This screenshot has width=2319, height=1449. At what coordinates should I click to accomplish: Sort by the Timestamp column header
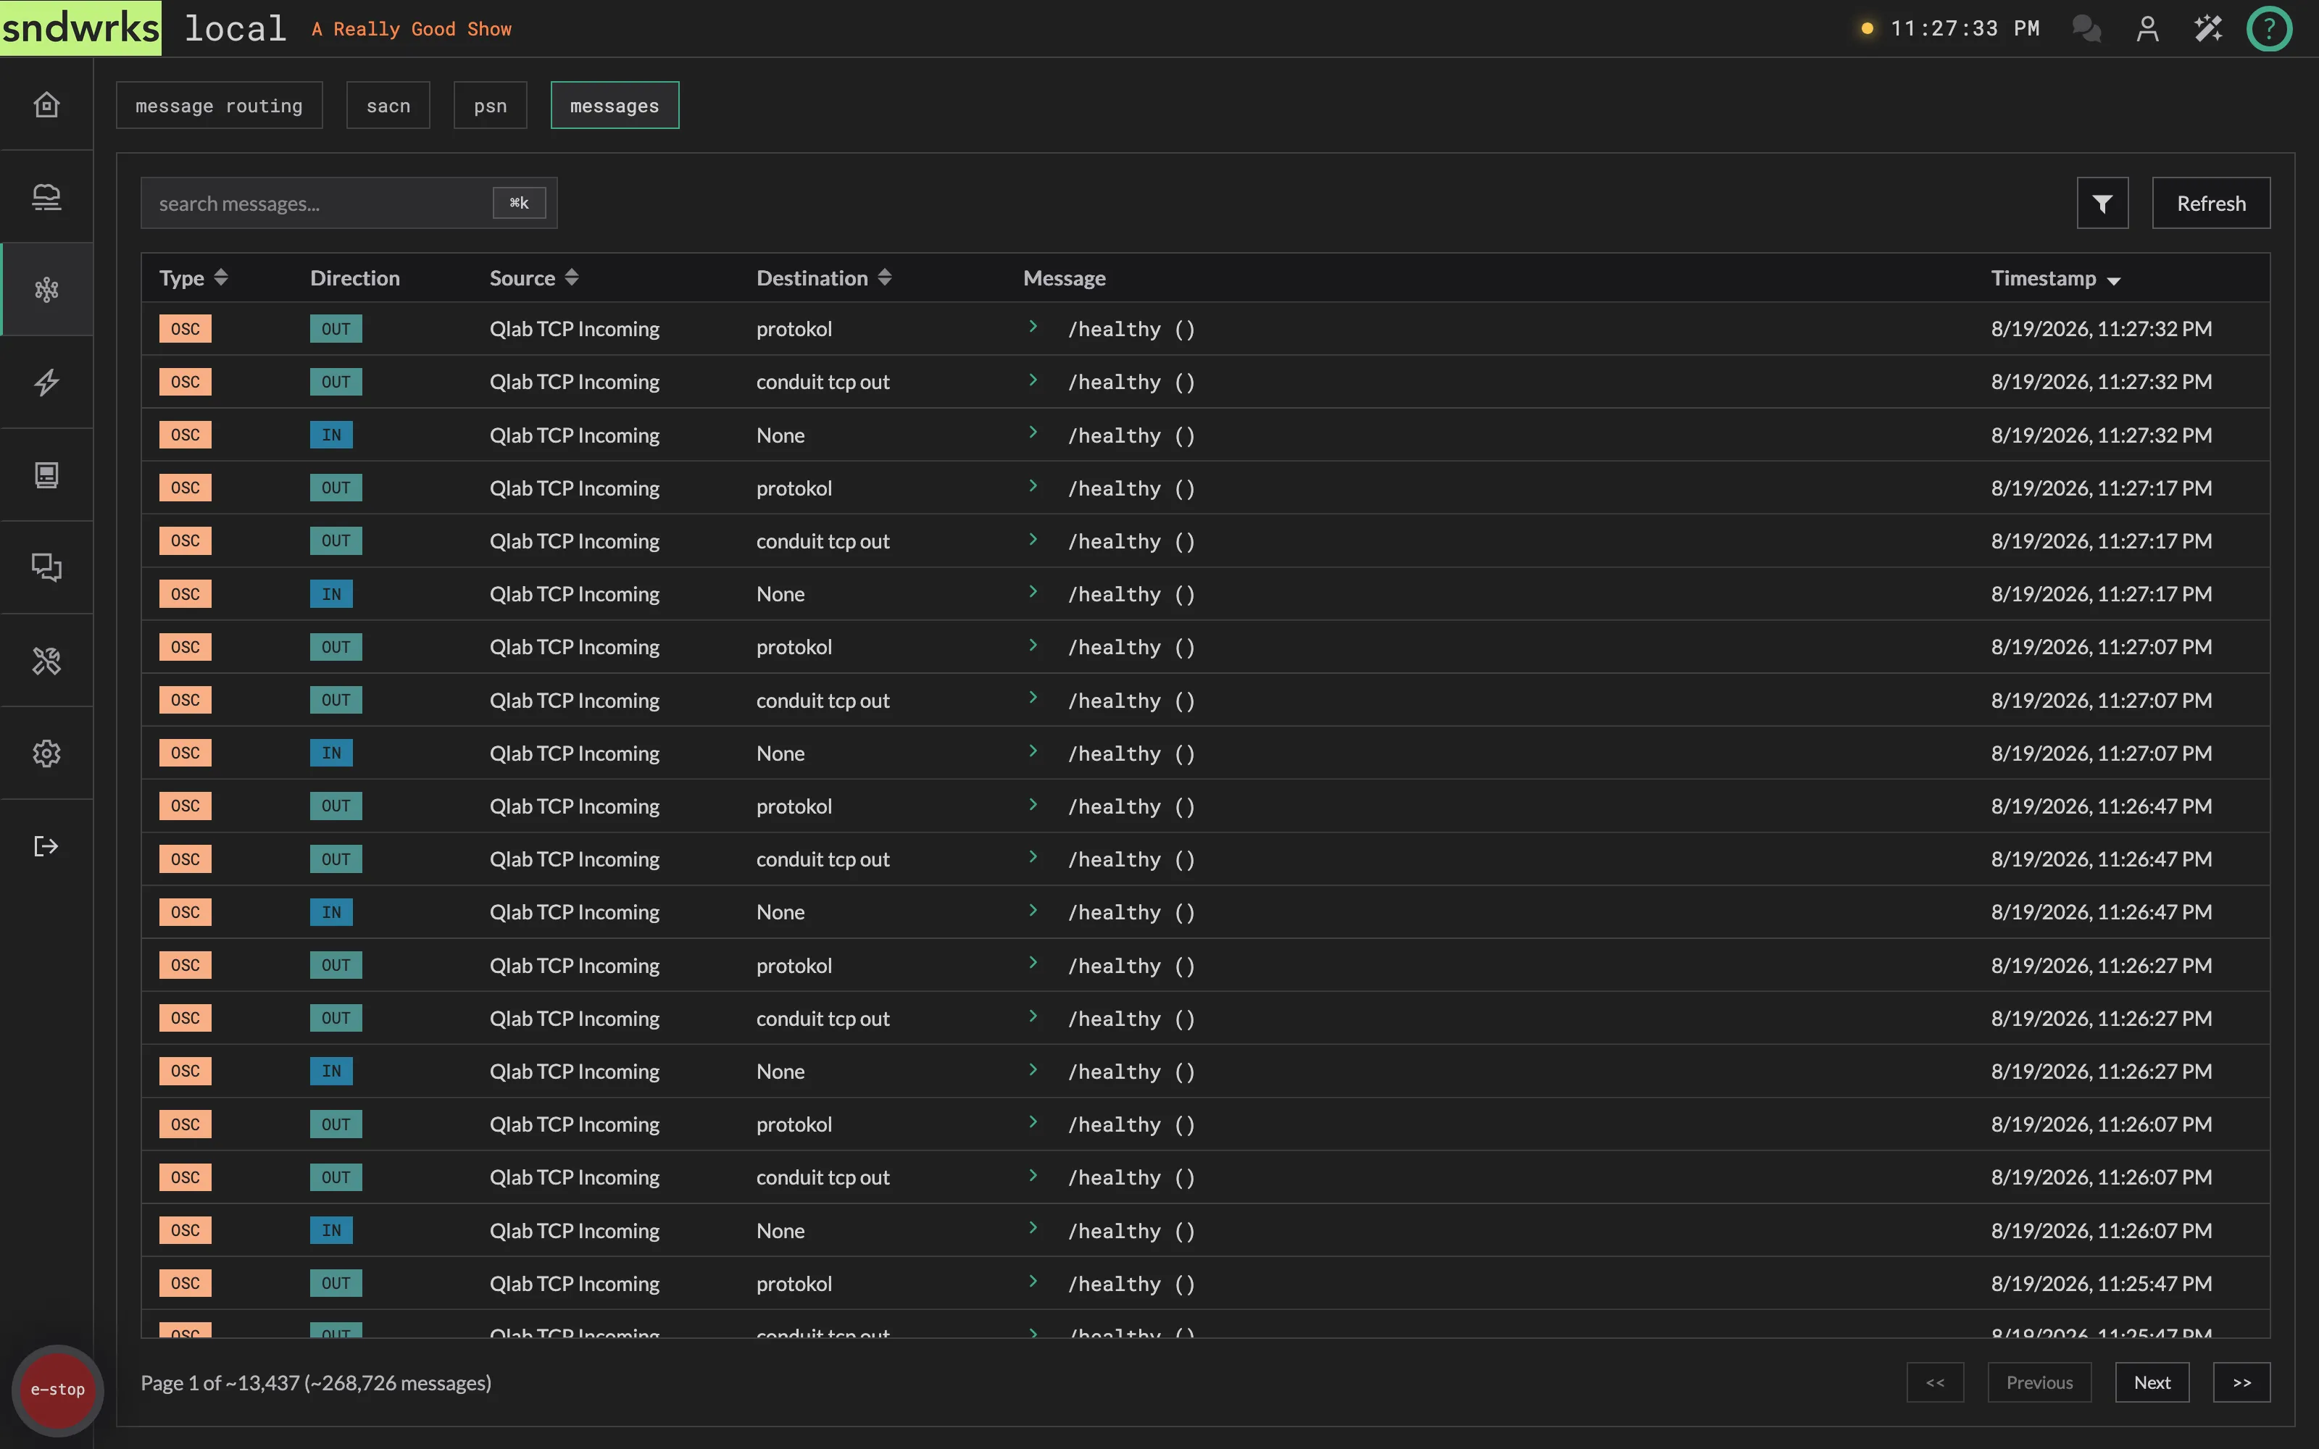(2055, 278)
